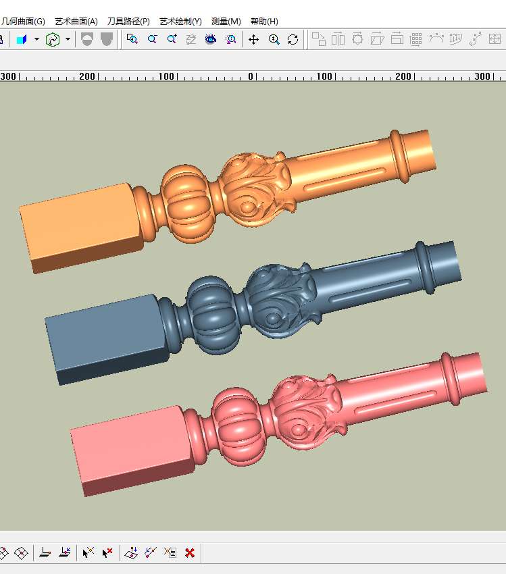Click the diamond with center point snap icon

click(21, 553)
